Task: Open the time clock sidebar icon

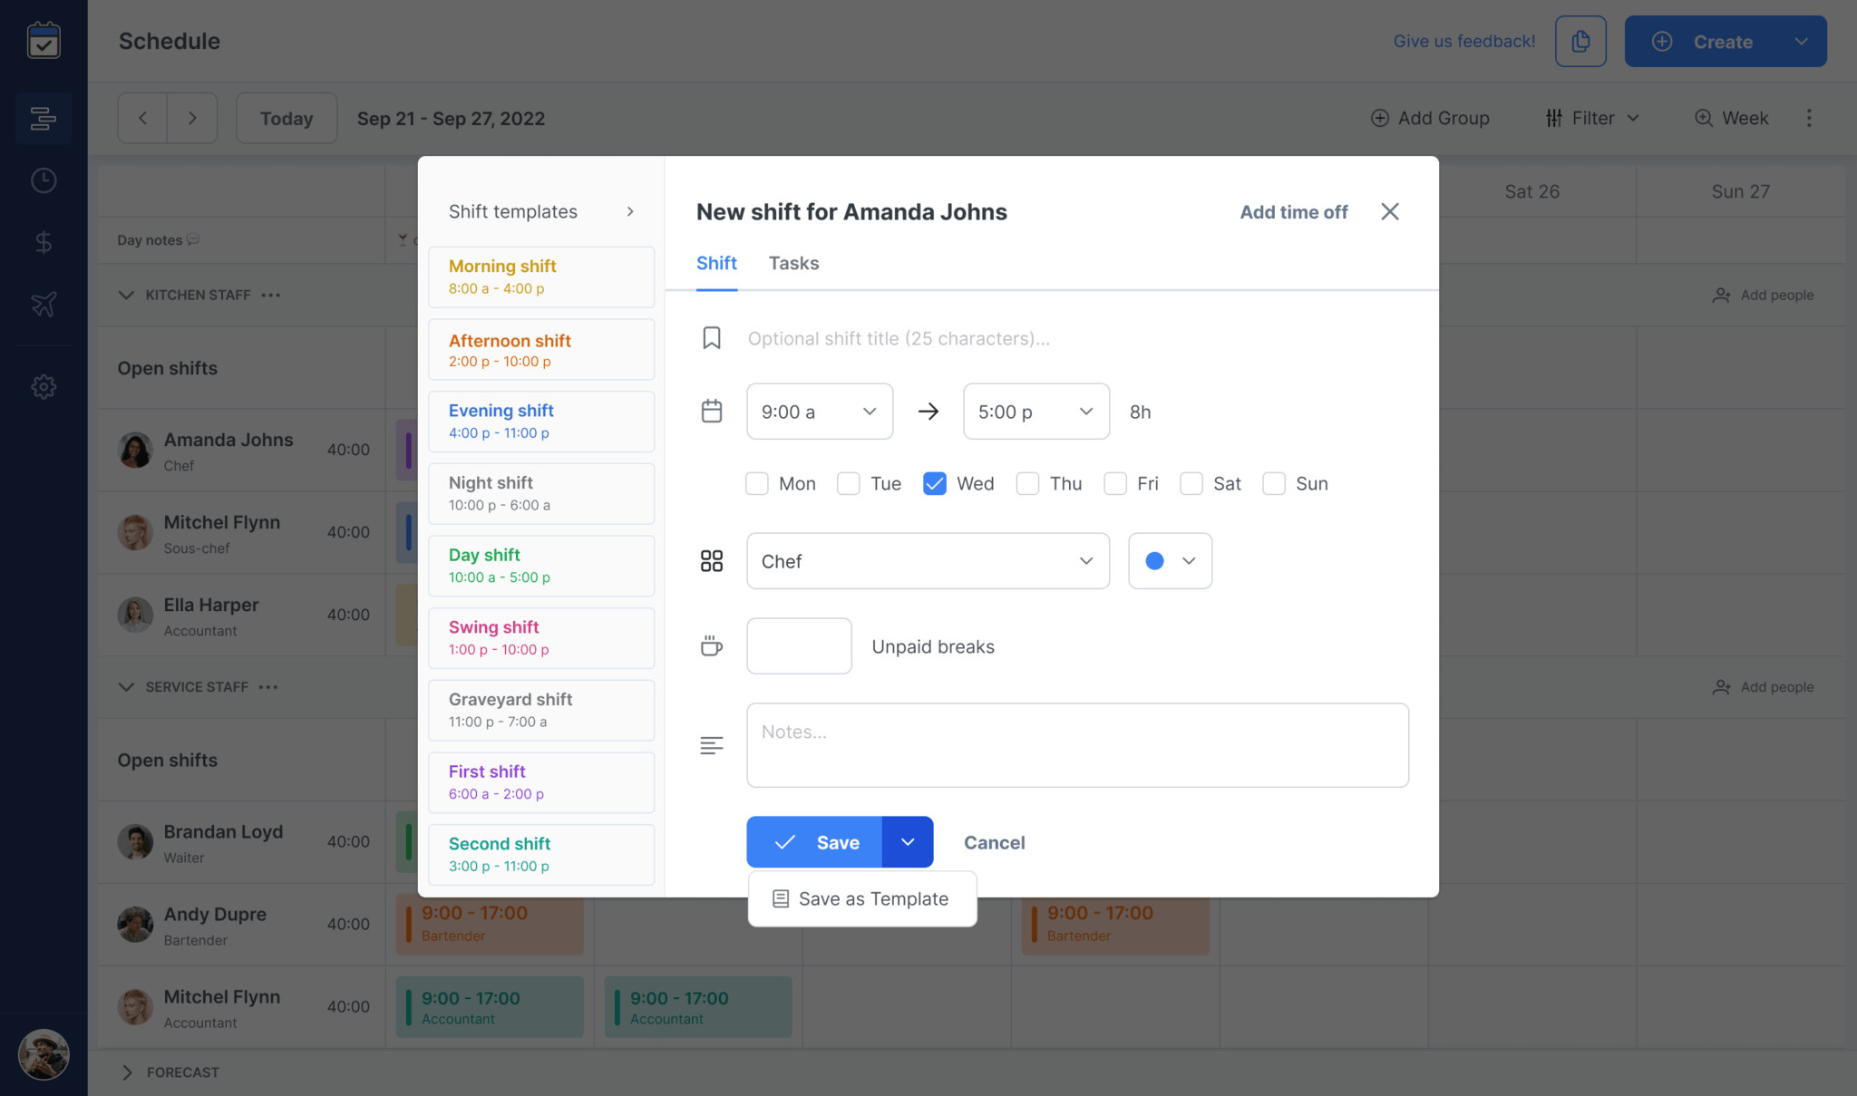Action: coord(43,179)
